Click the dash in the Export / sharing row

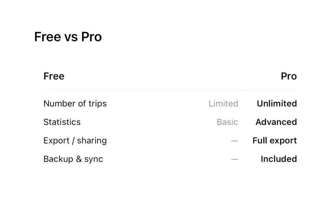(x=235, y=141)
